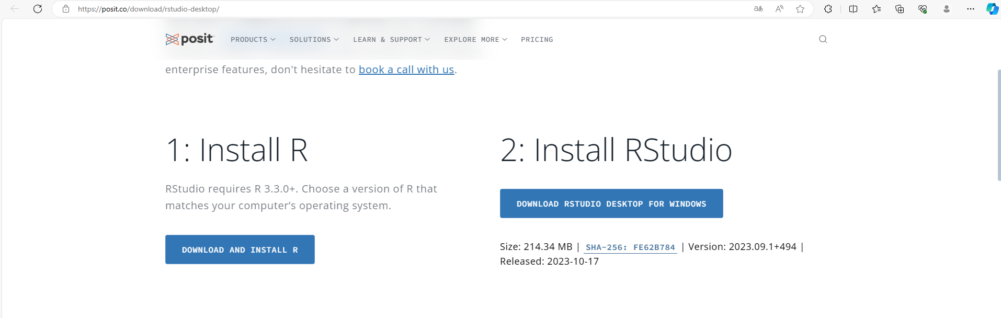Expand the Solutions menu
The image size is (1001, 318).
(314, 40)
